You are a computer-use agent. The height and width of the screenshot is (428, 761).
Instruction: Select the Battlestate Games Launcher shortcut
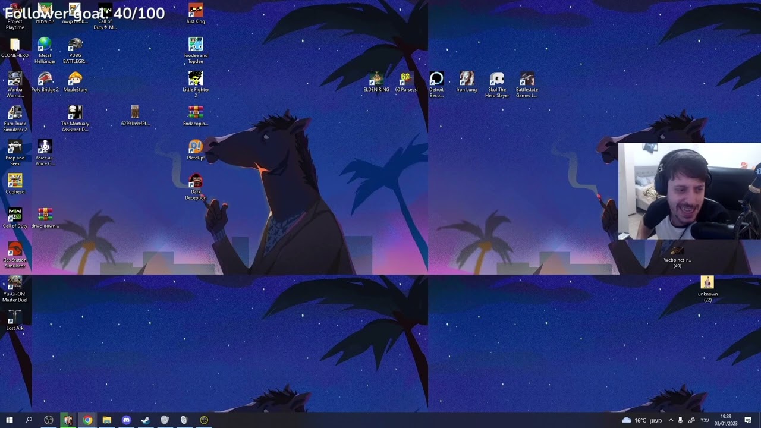coord(527,85)
